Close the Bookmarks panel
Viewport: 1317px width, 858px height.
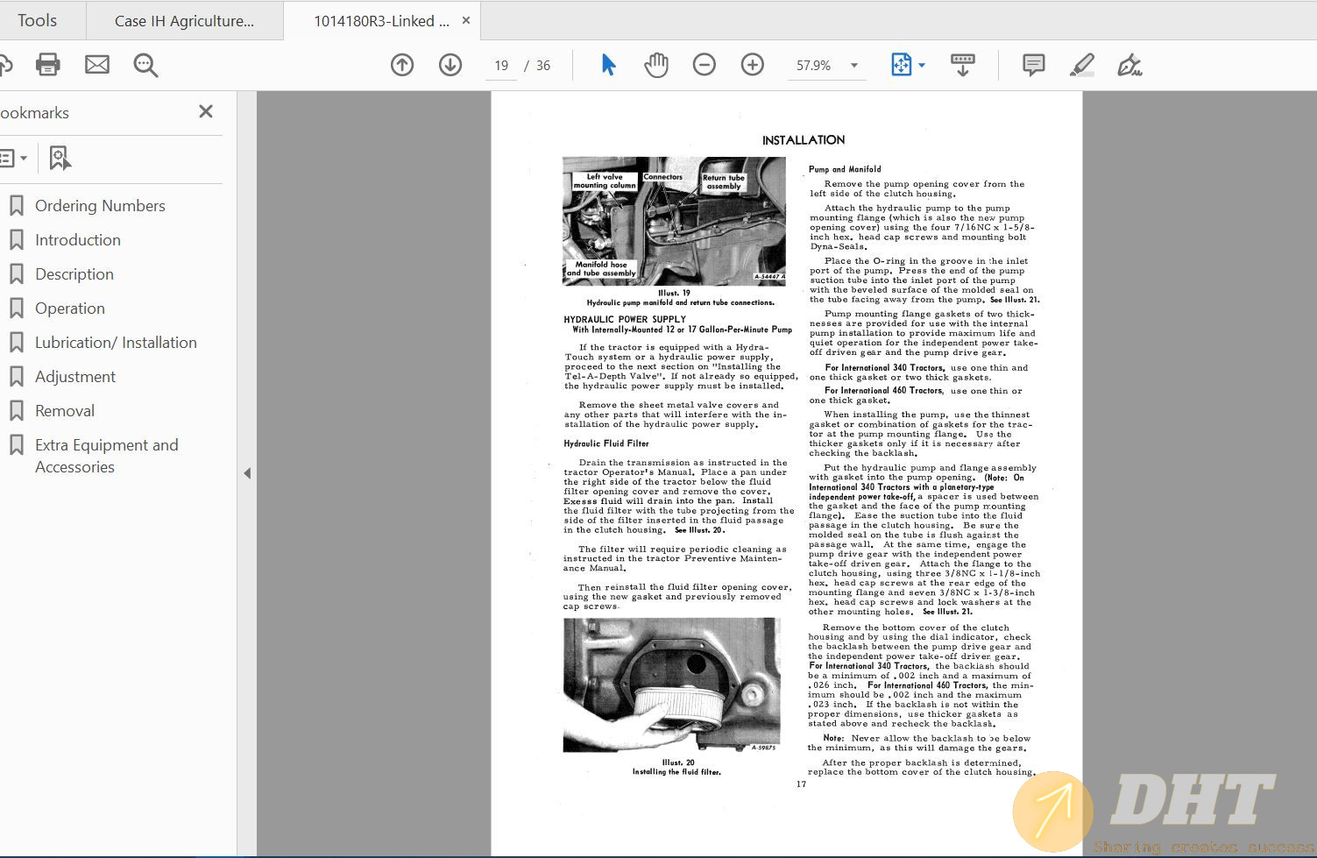click(x=206, y=111)
